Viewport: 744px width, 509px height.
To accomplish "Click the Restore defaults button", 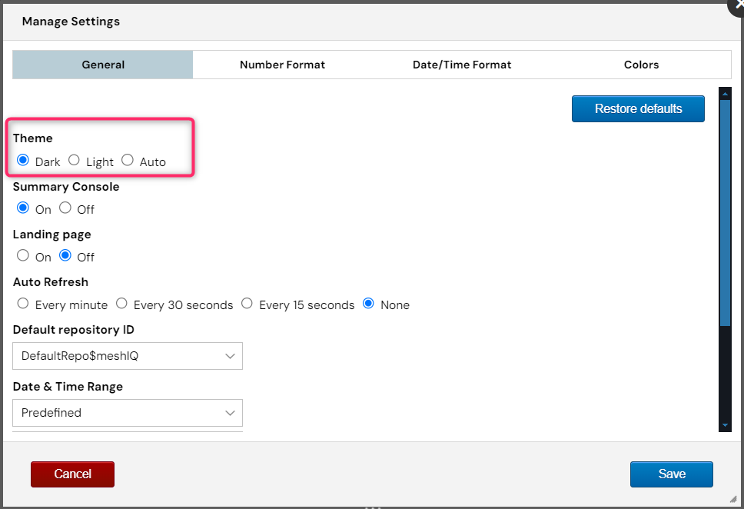I will pos(638,108).
